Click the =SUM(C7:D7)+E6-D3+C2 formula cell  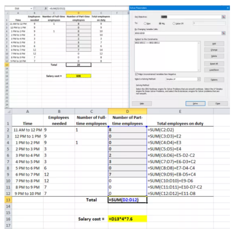180,161
